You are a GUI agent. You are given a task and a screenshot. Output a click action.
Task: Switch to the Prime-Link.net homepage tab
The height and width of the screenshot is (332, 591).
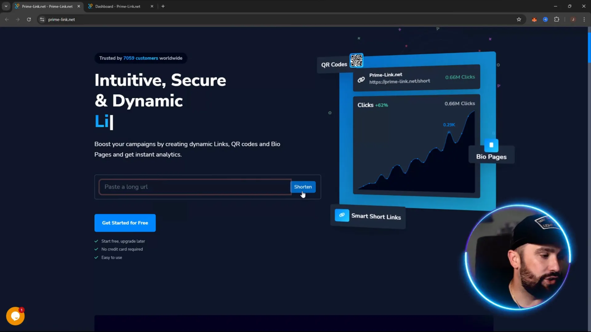pyautogui.click(x=47, y=6)
